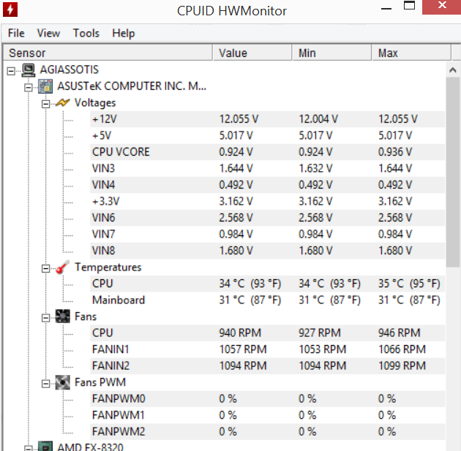Select the VIN7 voltage row
461x451 pixels.
[268, 234]
